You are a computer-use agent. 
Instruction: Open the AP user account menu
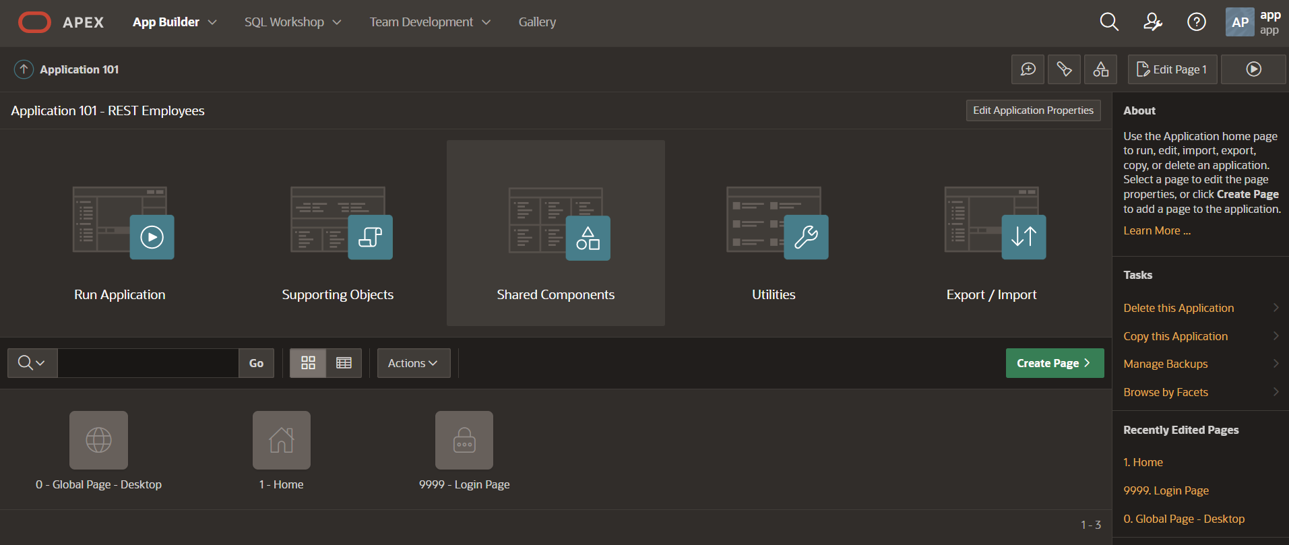coord(1253,22)
